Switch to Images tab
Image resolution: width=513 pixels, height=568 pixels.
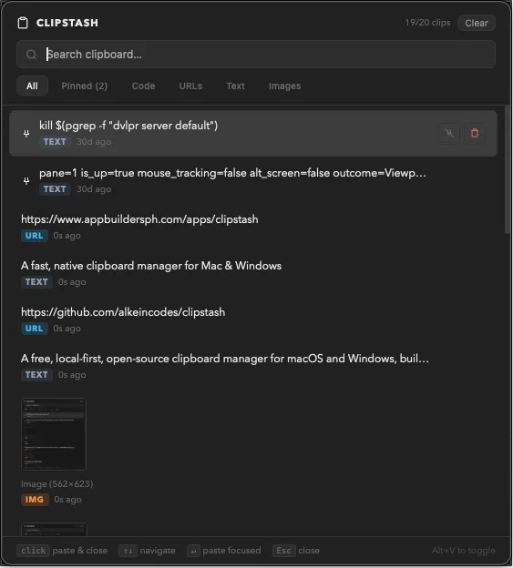point(284,86)
